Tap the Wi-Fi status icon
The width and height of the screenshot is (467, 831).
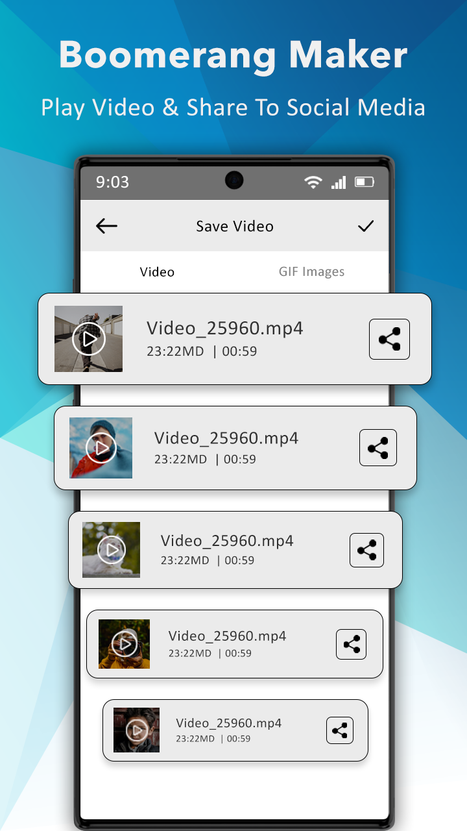(x=313, y=182)
